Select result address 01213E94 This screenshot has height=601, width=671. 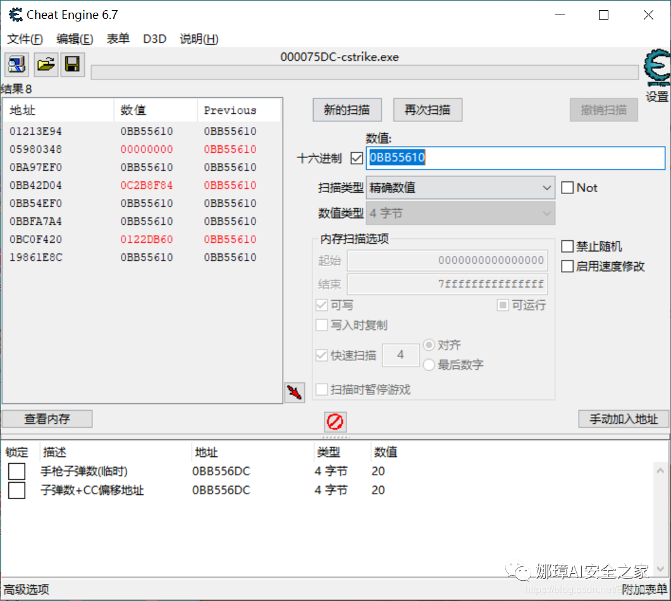35,131
